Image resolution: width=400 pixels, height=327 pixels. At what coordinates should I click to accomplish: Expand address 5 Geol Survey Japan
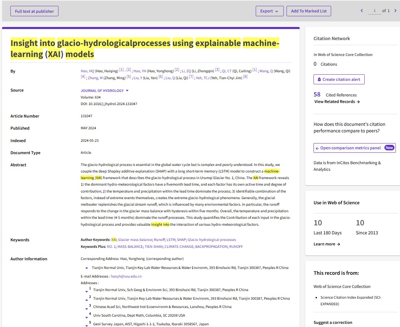(87, 326)
